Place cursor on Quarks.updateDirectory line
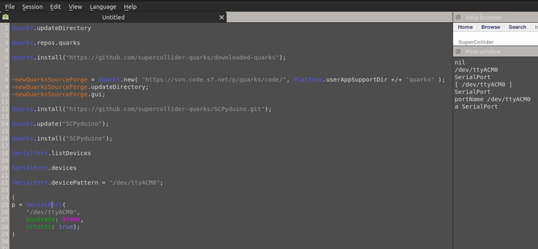 point(52,28)
